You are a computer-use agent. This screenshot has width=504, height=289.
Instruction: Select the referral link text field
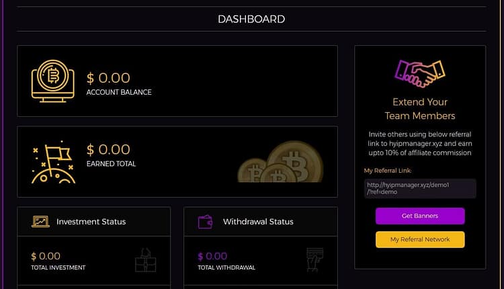pos(420,188)
